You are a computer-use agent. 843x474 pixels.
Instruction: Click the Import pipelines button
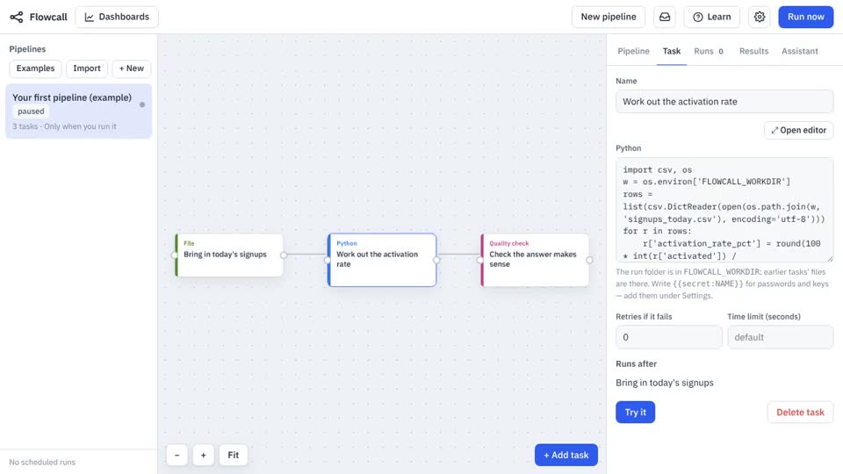(x=87, y=68)
